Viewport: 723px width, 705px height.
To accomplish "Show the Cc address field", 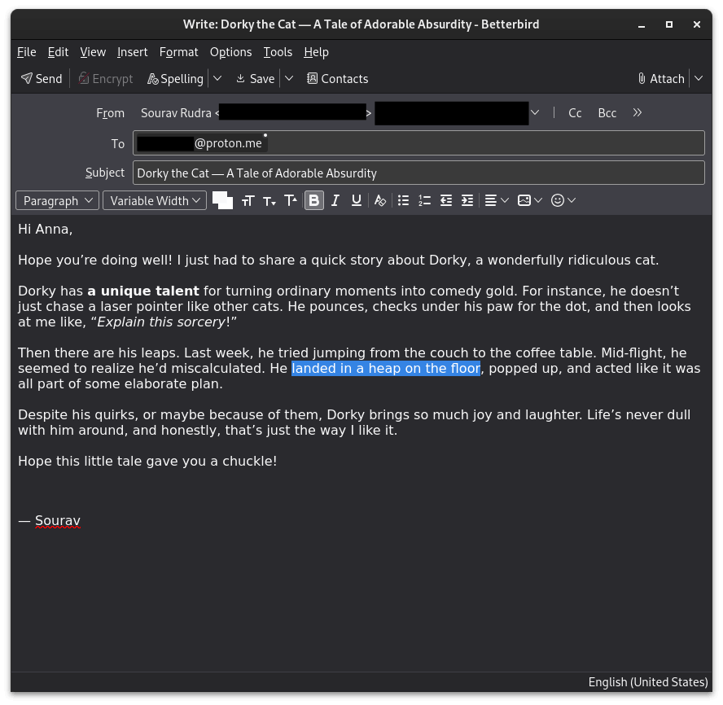I will point(575,112).
